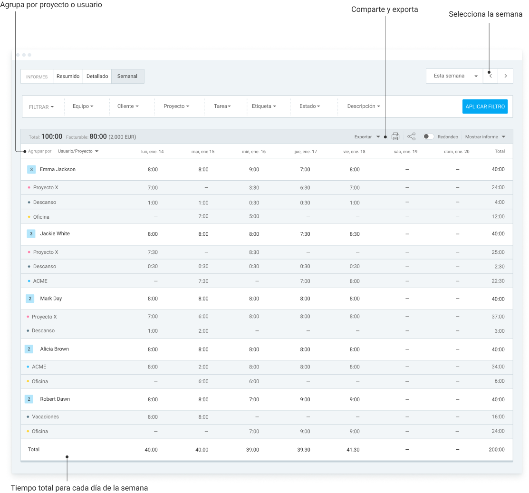Click Proyecto X under Mark Day
Viewport: 529px width, 493px height.
[44, 317]
